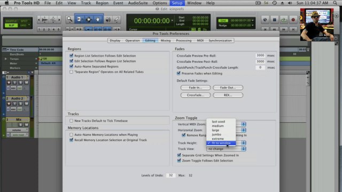Toggle Recall Memory Location Selection at Original Track
Screen dimensions: 342x192
(x=71, y=140)
